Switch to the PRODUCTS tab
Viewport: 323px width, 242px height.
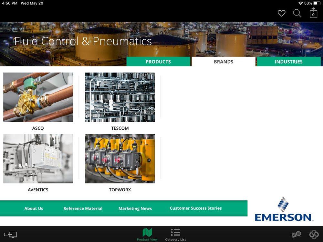click(x=158, y=62)
